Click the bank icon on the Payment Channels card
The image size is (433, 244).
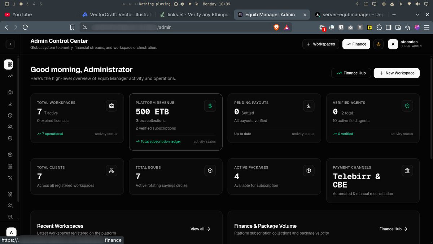click(x=407, y=171)
